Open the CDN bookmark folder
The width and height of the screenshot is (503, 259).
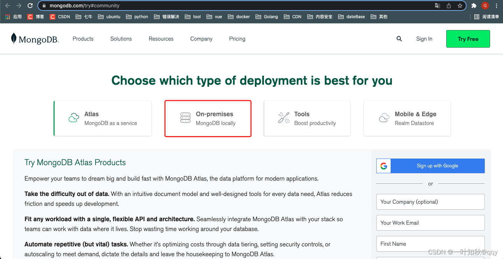tap(293, 16)
